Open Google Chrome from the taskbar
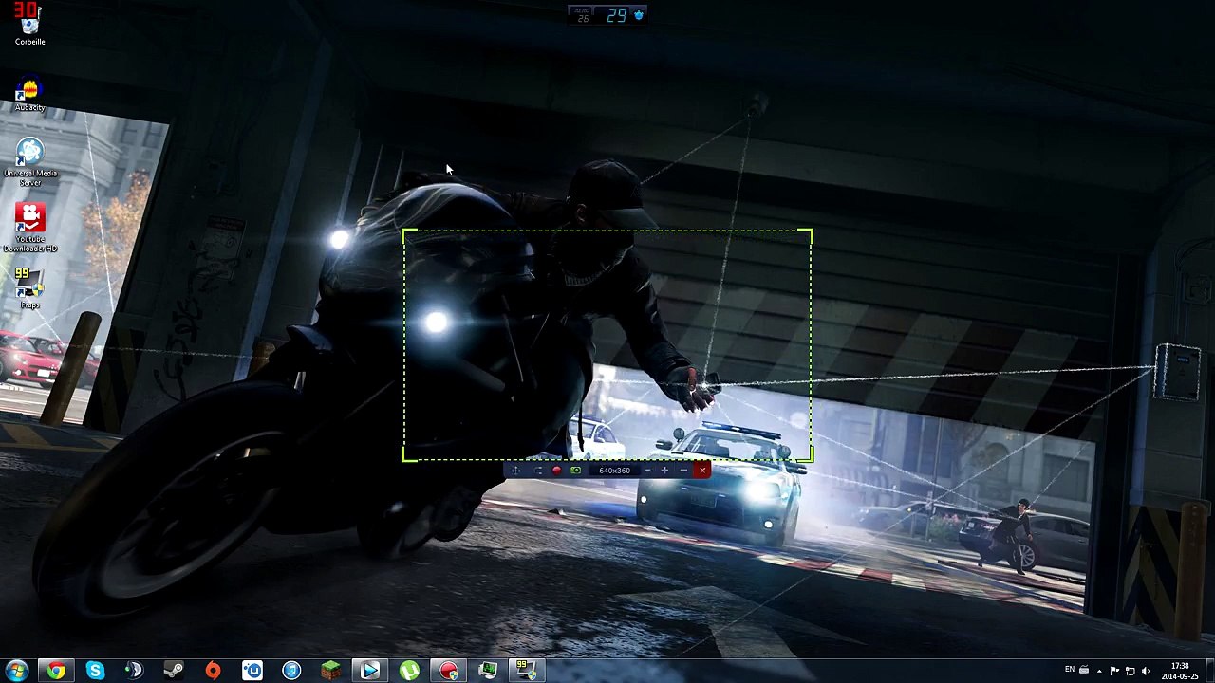The height and width of the screenshot is (683, 1215). click(56, 671)
